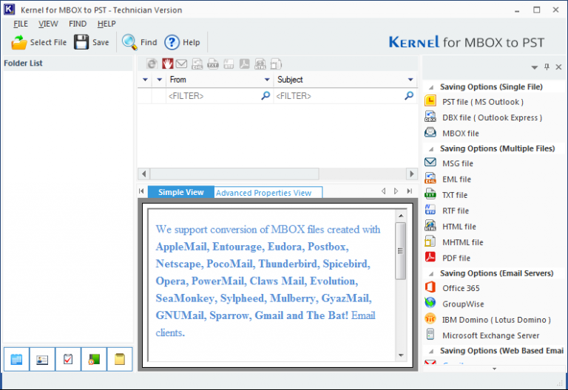Click the Save floppy disk icon
Image resolution: width=568 pixels, height=390 pixels.
click(x=81, y=43)
